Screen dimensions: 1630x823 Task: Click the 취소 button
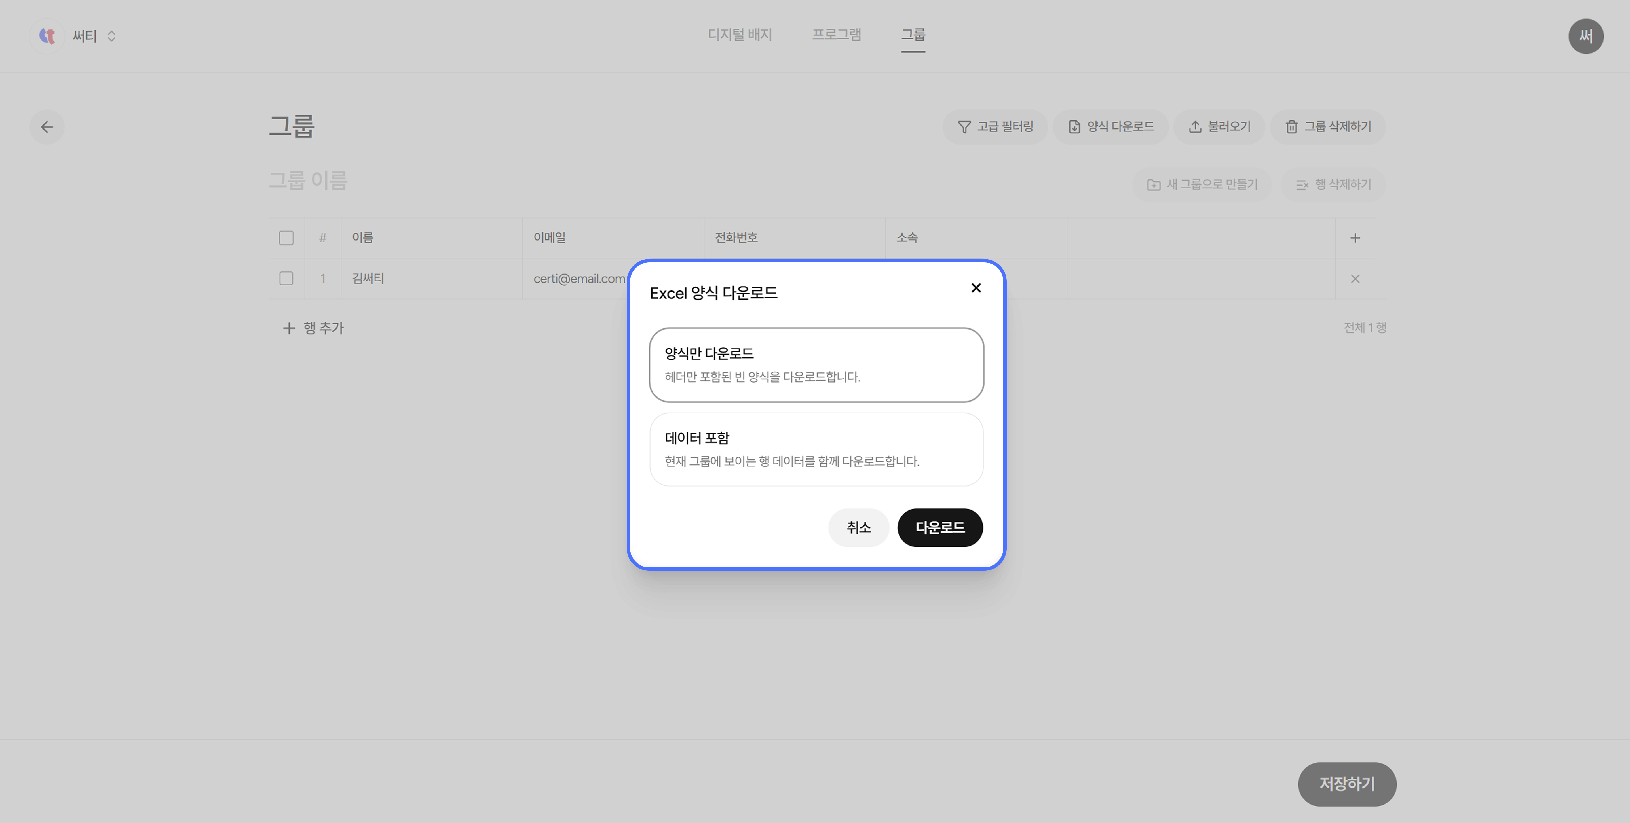tap(859, 528)
